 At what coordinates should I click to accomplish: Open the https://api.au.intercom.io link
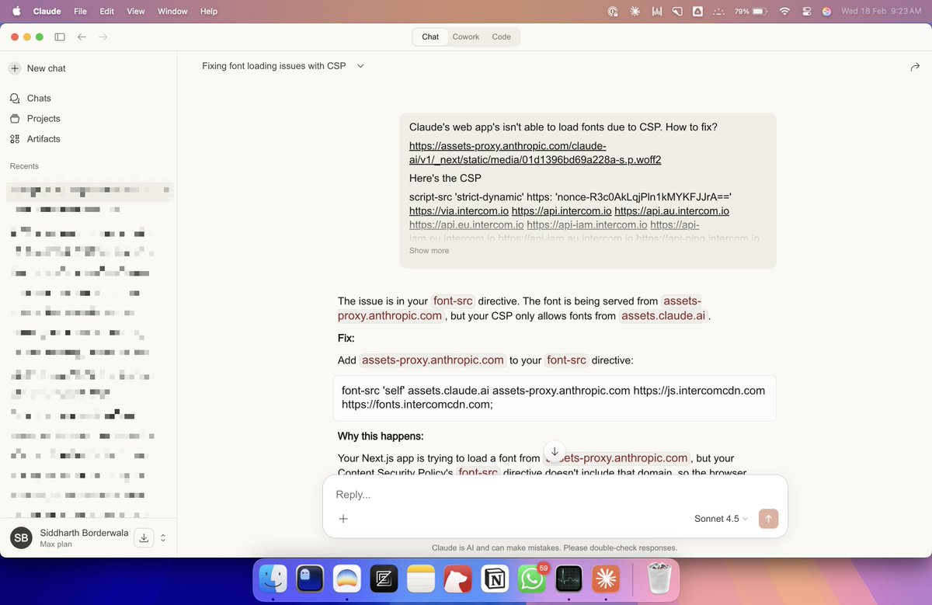pyautogui.click(x=672, y=210)
